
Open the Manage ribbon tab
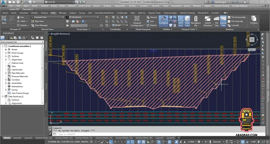[x=62, y=13]
